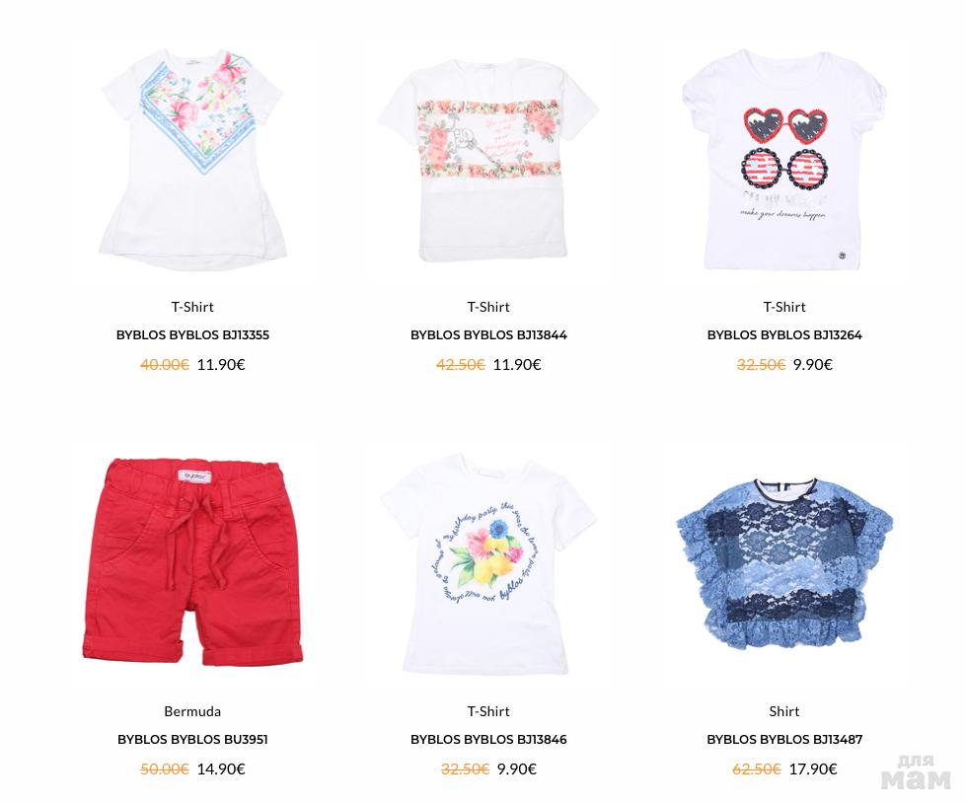Screen dimensions: 966x804
Task: Click product title BYBLOS BYBLOS BJ13264
Action: pyautogui.click(x=784, y=335)
